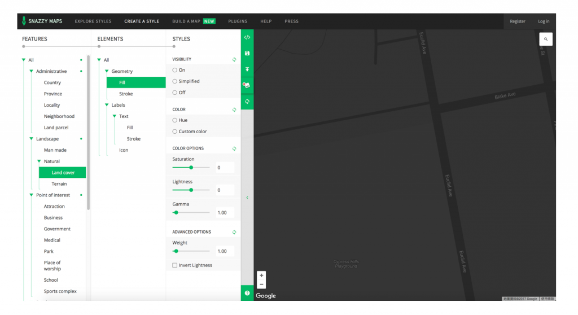Click the Lightness value input field
Screen dimensions: 578x315
225,190
